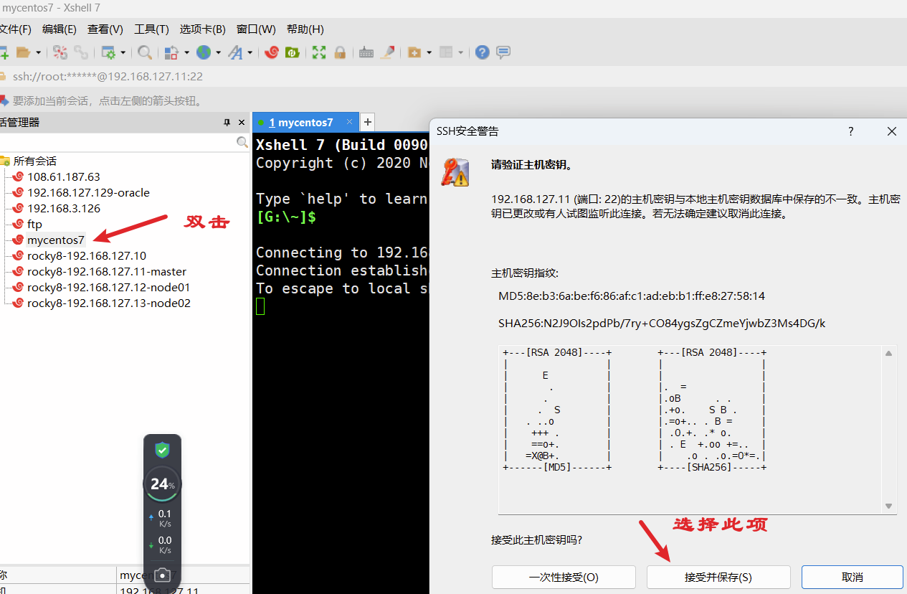The image size is (907, 594).
Task: Click the session manager pin icon
Action: [x=227, y=123]
